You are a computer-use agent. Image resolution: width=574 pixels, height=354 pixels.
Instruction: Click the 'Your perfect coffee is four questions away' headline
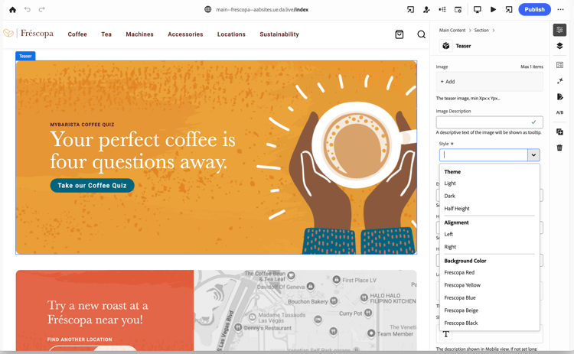tap(143, 151)
